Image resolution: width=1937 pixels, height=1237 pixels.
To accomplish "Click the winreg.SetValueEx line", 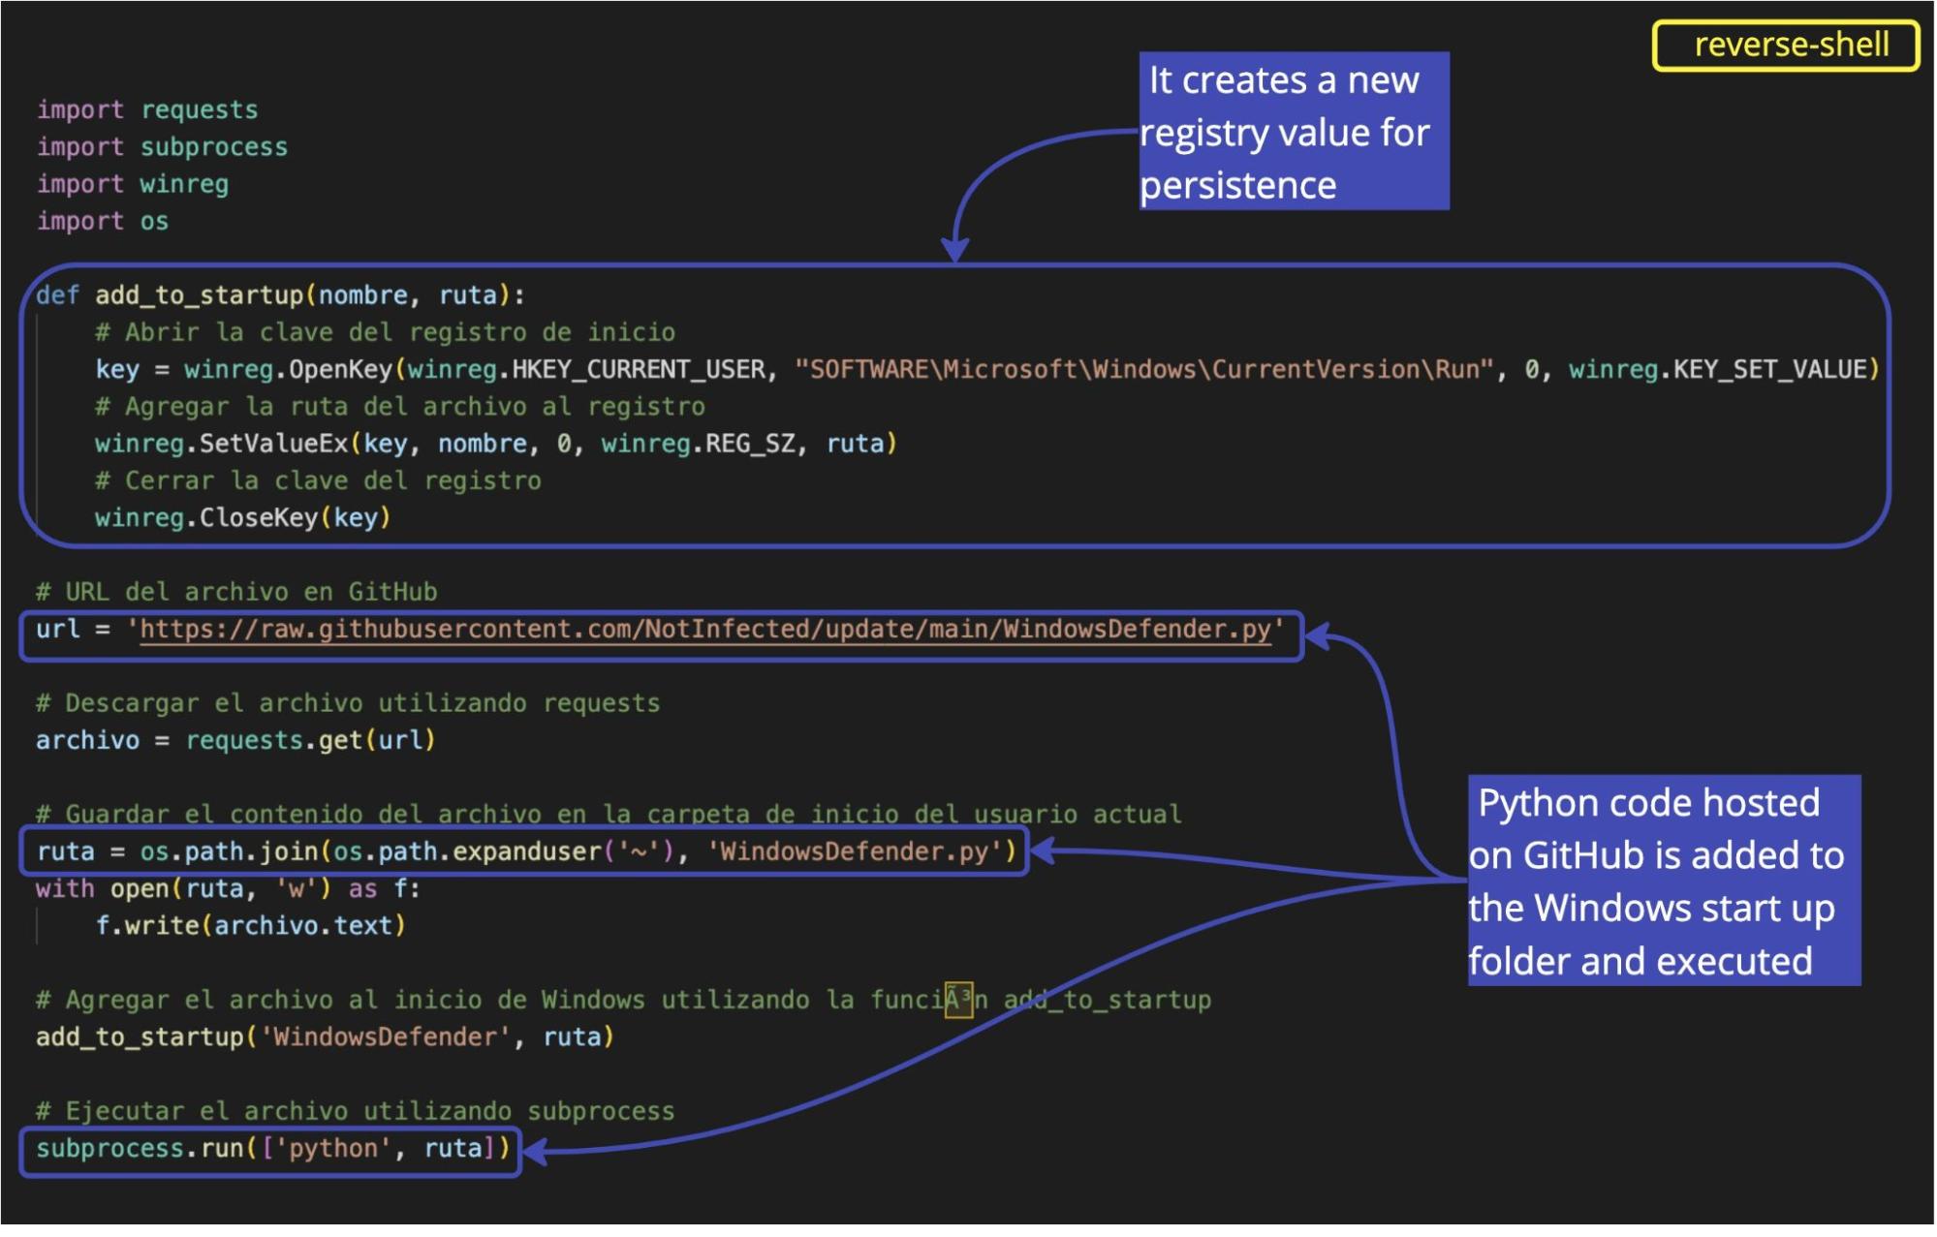I will 495,445.
